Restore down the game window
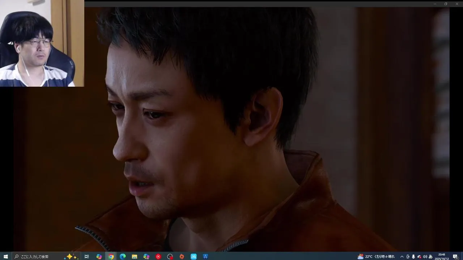Screen dimensions: 463x260 [x=446, y=4]
